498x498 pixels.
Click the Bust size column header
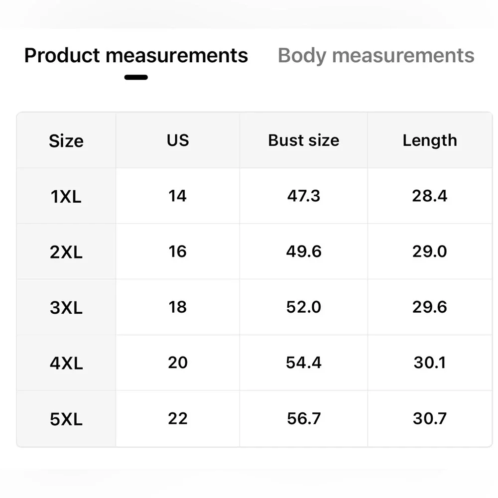(x=303, y=140)
